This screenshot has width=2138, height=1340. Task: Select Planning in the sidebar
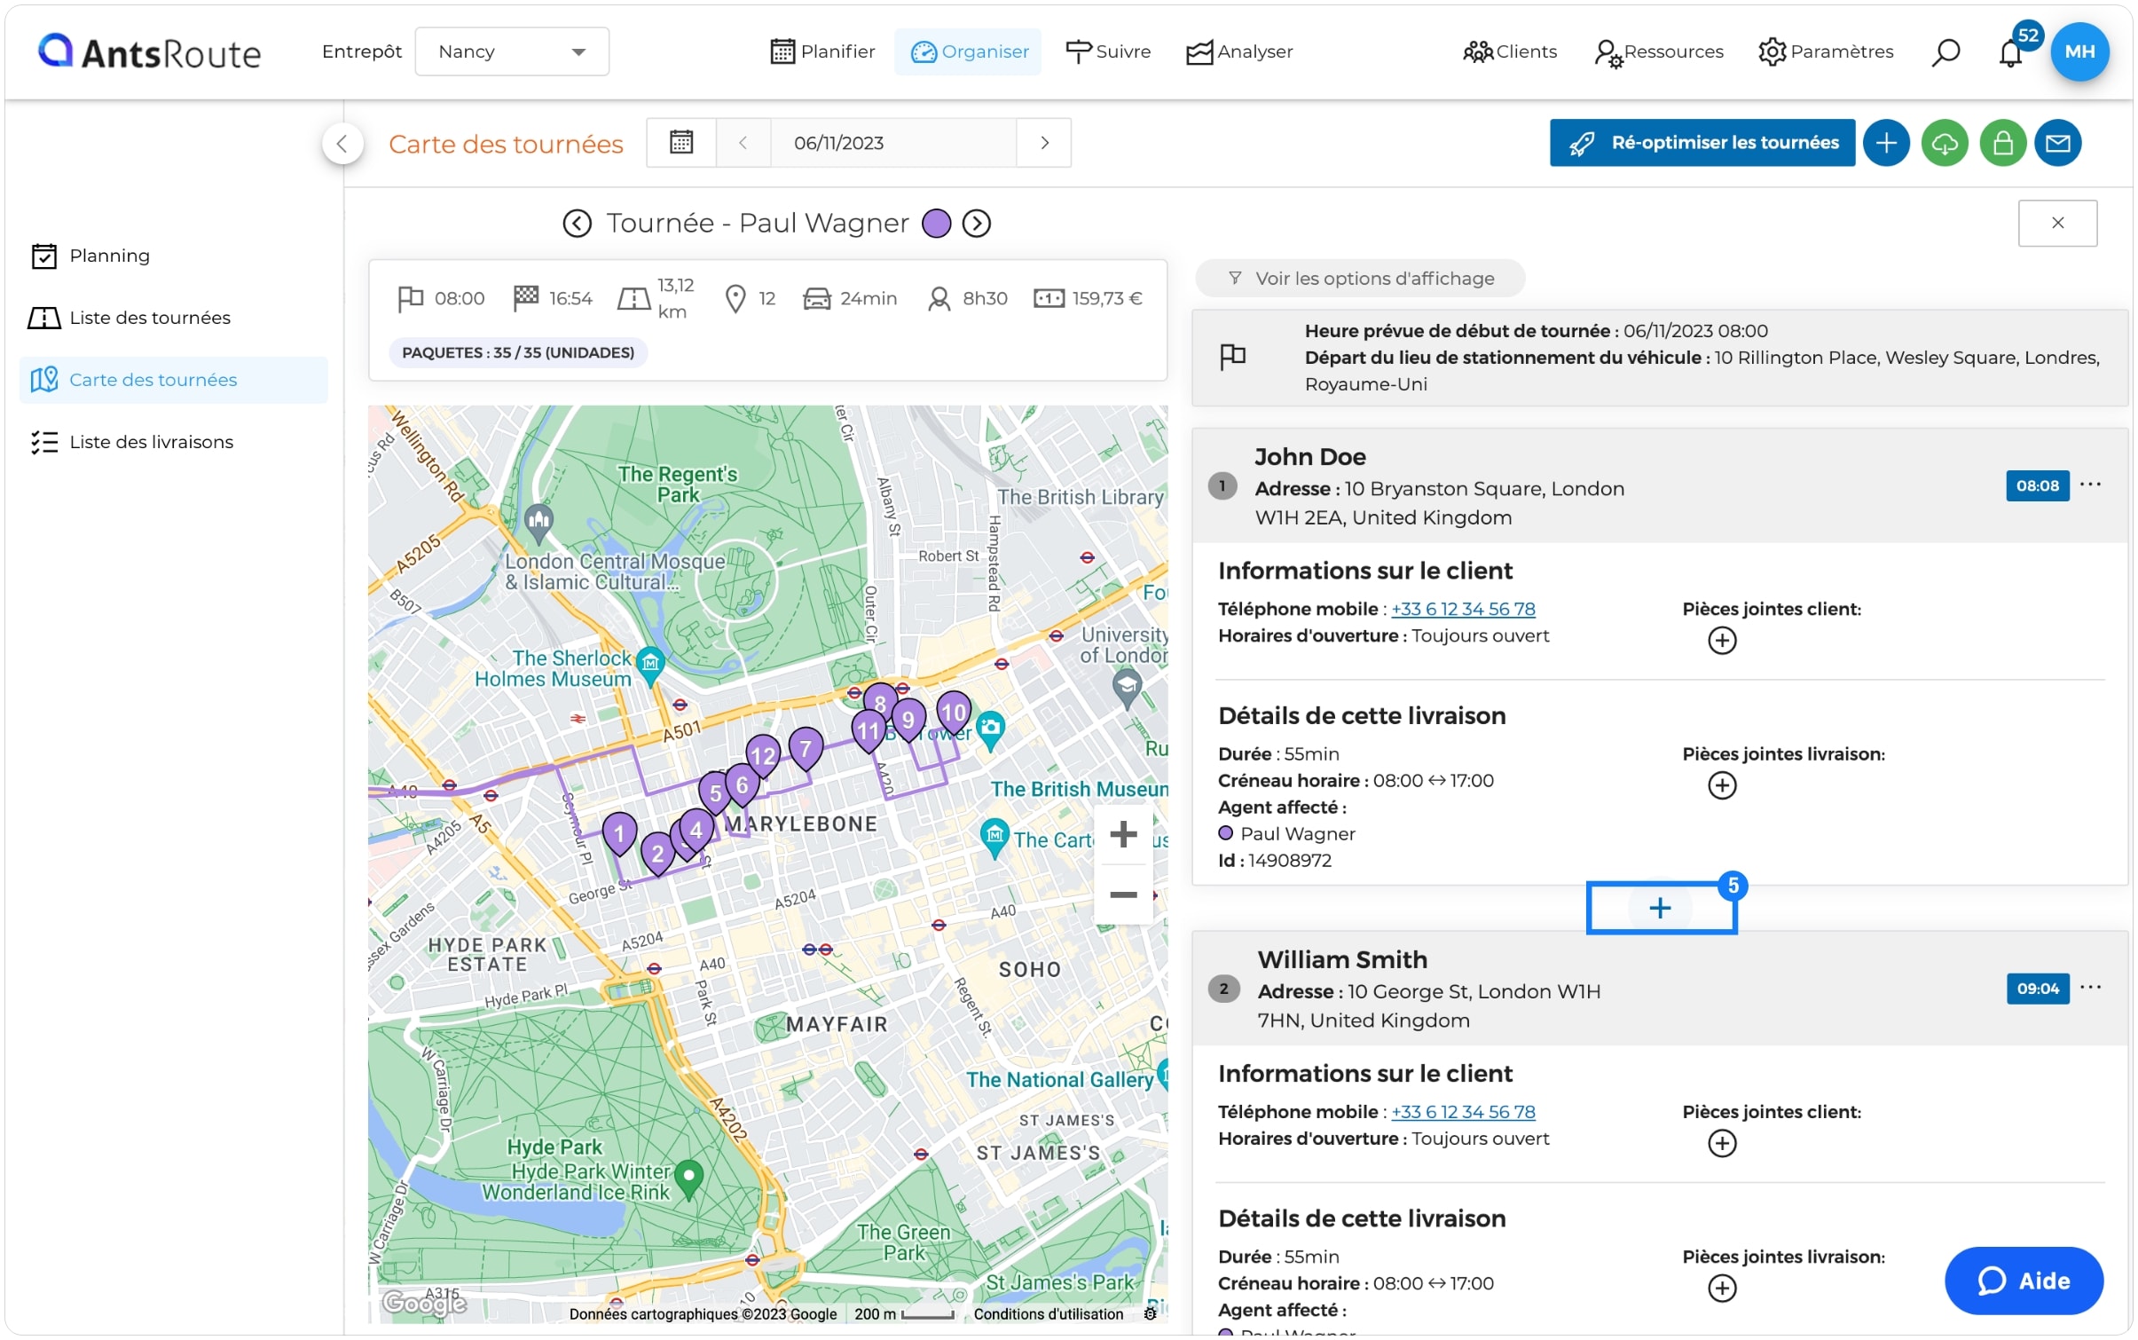click(x=173, y=256)
